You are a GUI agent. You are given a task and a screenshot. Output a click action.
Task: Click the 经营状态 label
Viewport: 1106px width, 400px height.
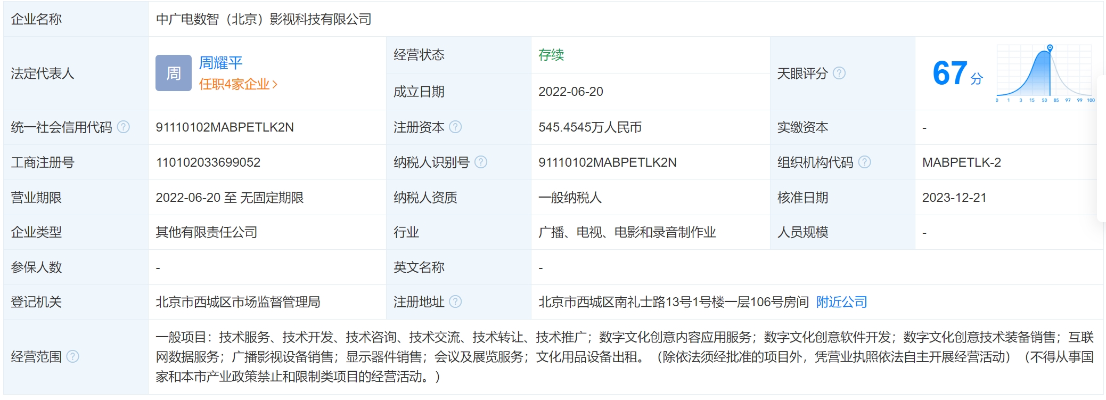point(419,55)
